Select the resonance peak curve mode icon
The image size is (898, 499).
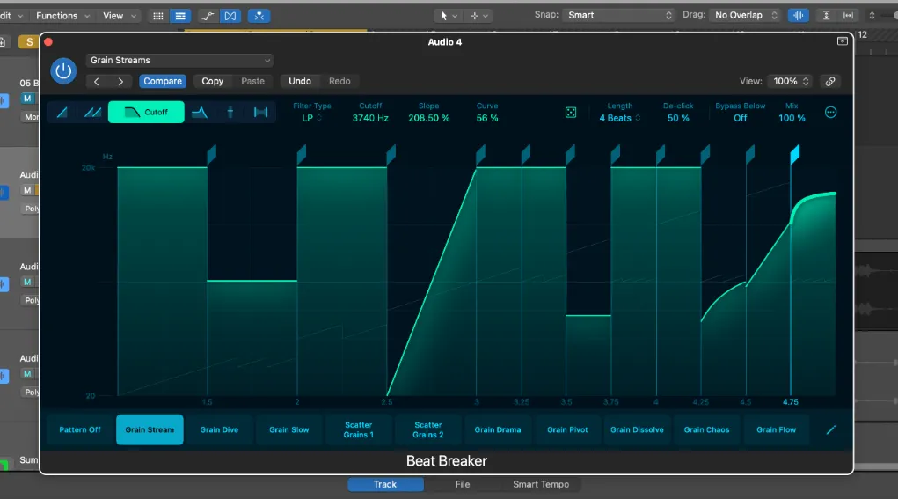point(200,113)
